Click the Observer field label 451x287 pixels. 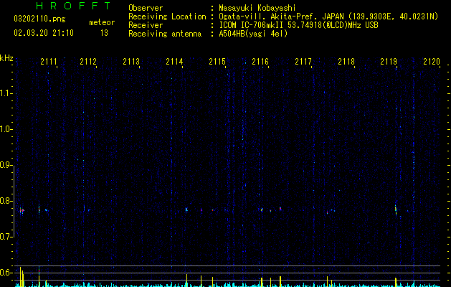pos(146,8)
